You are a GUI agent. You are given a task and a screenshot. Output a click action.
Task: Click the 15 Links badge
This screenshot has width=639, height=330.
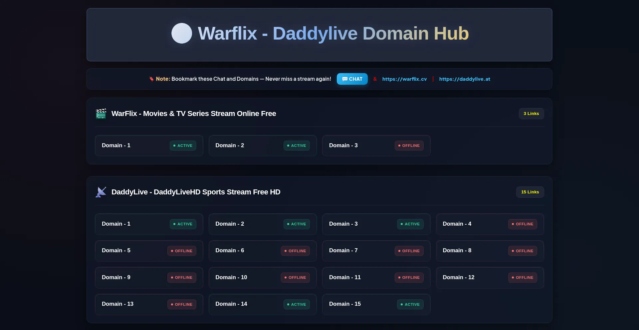click(530, 192)
